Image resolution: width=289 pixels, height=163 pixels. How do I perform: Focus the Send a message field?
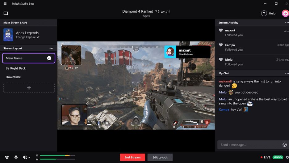[249, 145]
